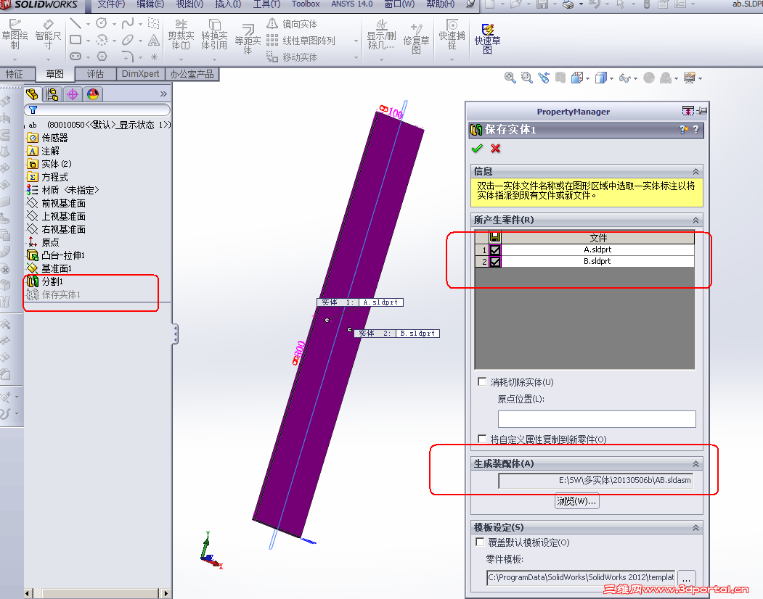Select the Rectangle sketch tool
The image size is (763, 599).
point(76,40)
